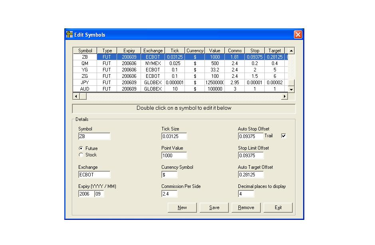Click the table scroll up arrow
The height and width of the screenshot is (245, 375).
click(x=291, y=51)
